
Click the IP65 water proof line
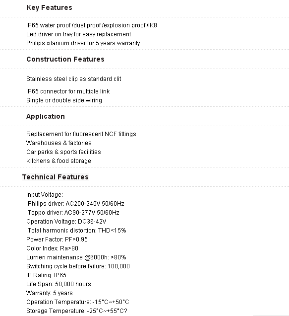tap(92, 25)
